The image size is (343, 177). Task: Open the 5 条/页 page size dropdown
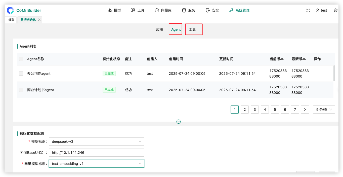tap(324, 110)
